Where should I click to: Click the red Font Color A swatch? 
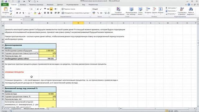(x=39, y=13)
